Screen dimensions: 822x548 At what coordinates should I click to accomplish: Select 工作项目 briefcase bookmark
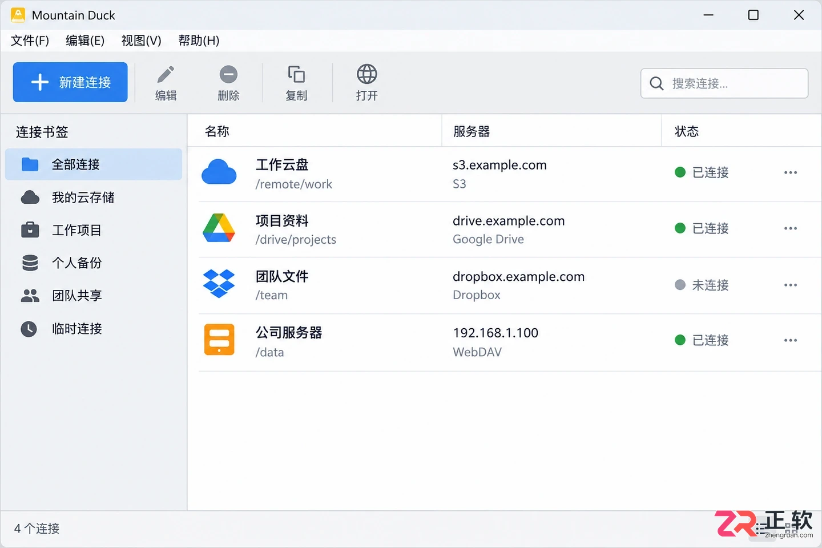pyautogui.click(x=94, y=230)
